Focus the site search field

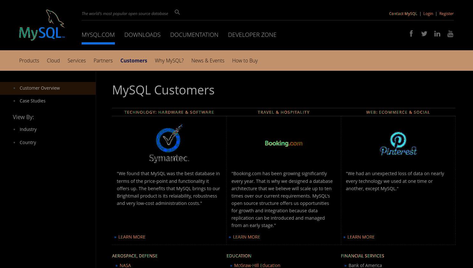[125, 13]
